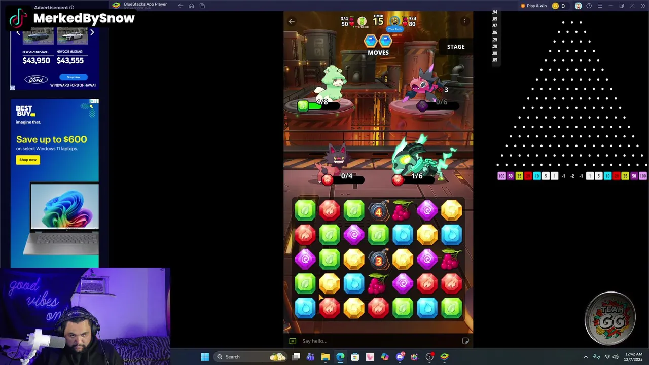649x365 pixels.
Task: Tap the green gem in bottom-right board corner
Action: click(451, 308)
